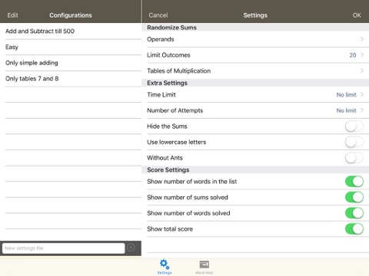Screen dimensions: 369x276
Task: Change the Time Limit setting
Action: pyautogui.click(x=255, y=95)
